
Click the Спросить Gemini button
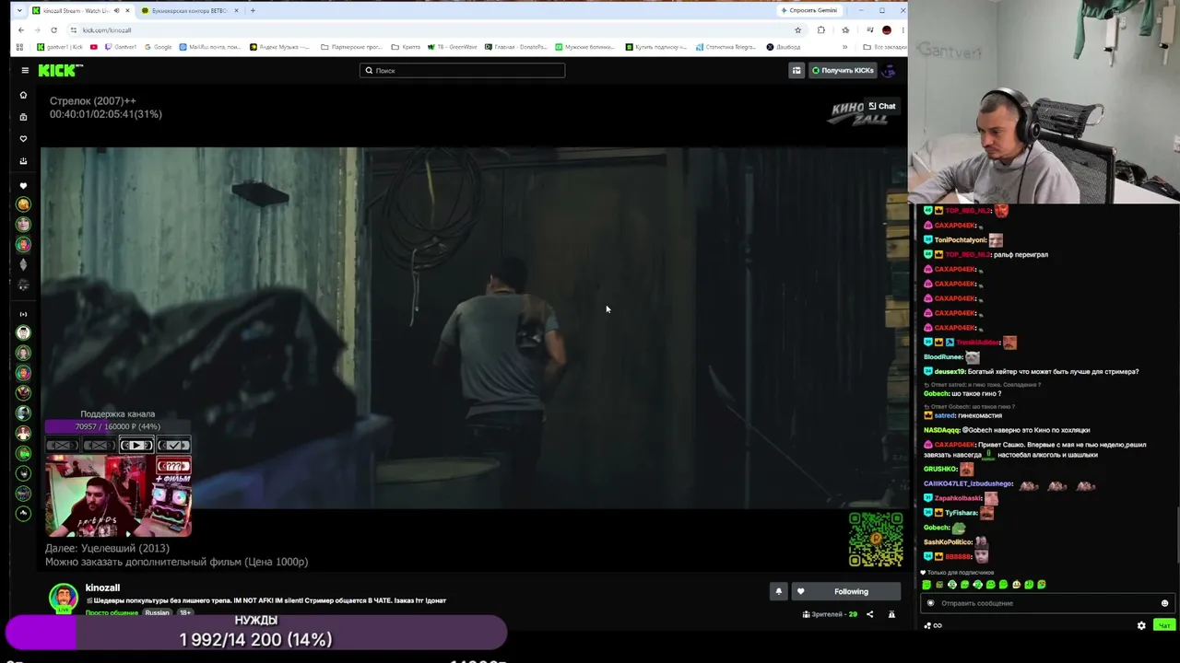(x=809, y=10)
